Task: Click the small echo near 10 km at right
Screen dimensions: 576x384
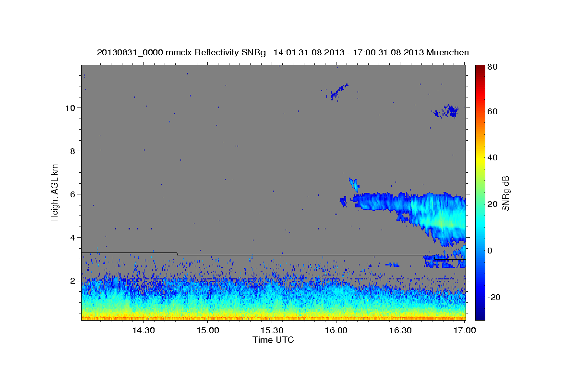Action: pos(446,111)
